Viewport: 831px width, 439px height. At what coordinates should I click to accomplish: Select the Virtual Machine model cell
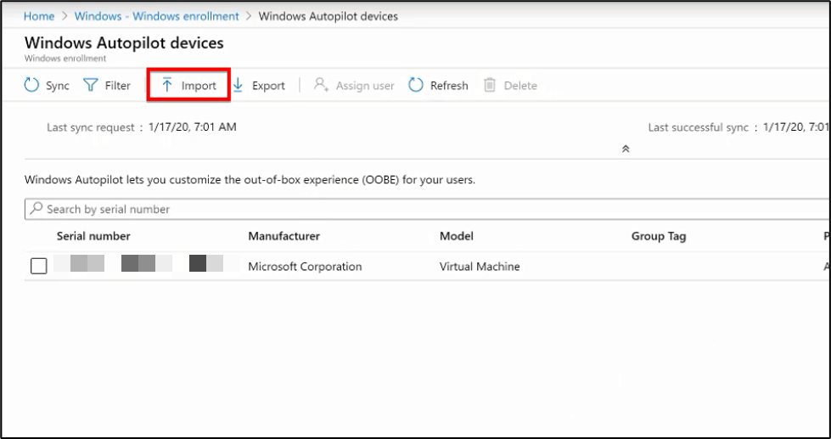coord(480,266)
